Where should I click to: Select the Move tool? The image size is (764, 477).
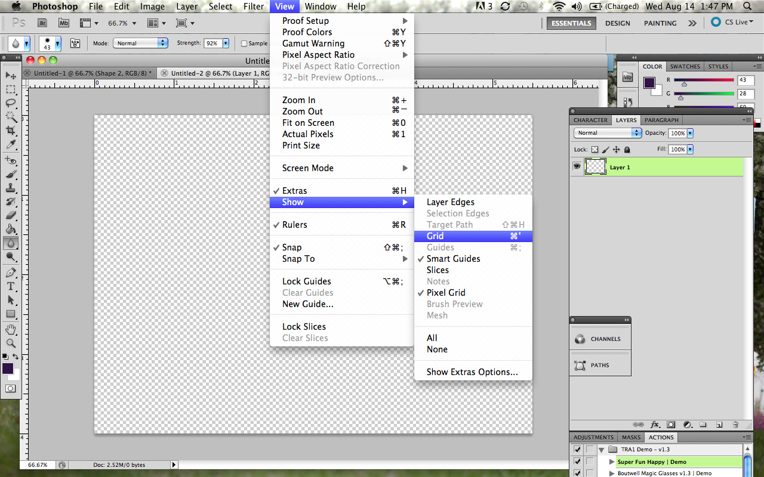point(10,75)
